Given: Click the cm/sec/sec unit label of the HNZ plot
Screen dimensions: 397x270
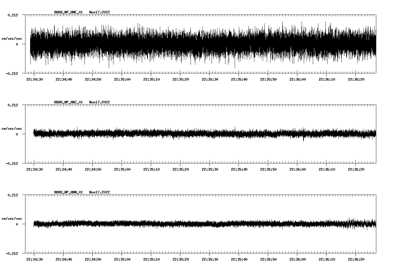Looking at the screenshot, I should (x=12, y=129).
